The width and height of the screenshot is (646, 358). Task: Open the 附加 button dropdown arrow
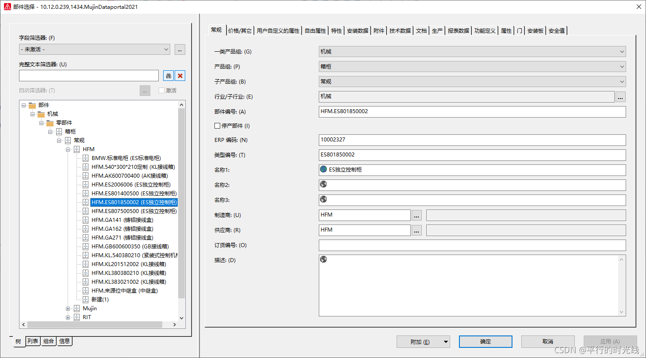446,342
